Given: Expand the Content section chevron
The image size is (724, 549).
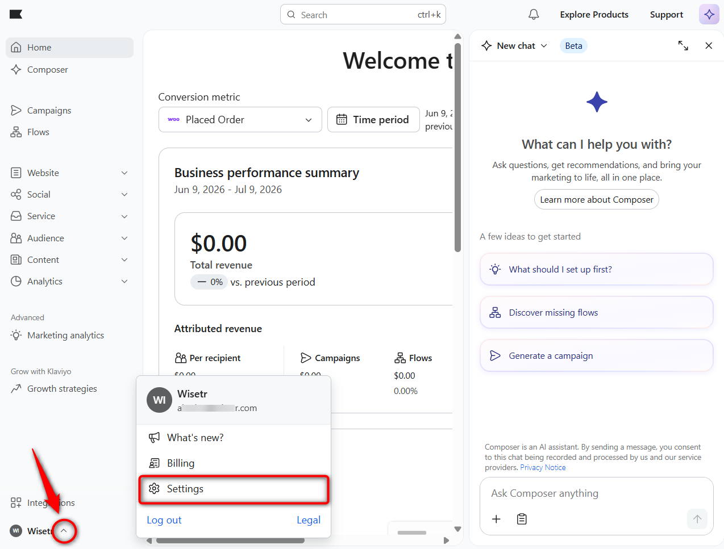Looking at the screenshot, I should [x=124, y=260].
